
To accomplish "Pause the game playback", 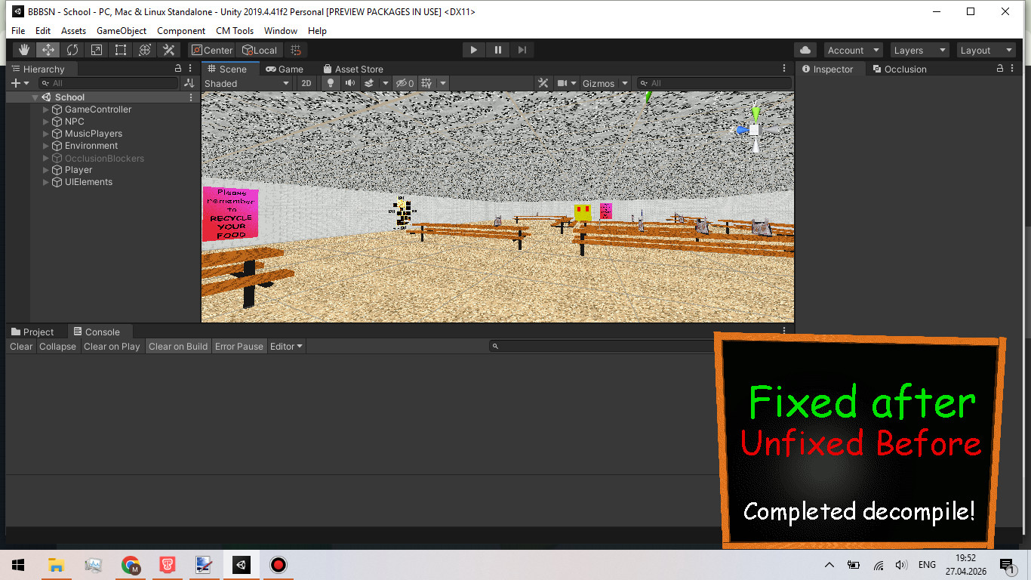I will 497,50.
